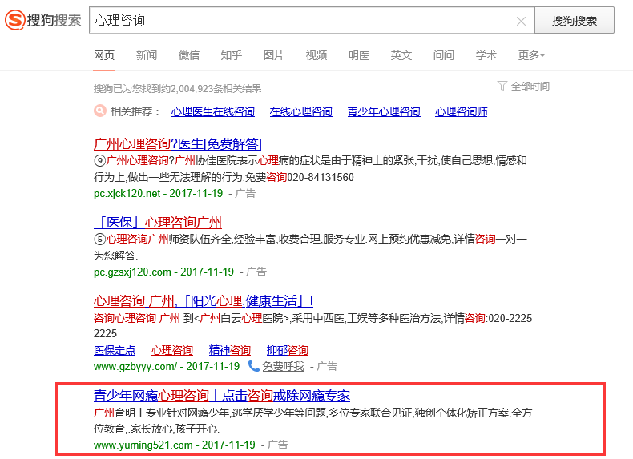Click result count text 约2,004,923条相关结果
Image resolution: width=633 pixels, height=459 pixels.
[x=212, y=88]
